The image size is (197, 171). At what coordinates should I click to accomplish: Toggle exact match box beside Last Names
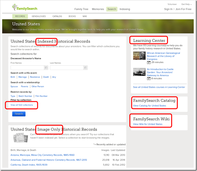85,68
